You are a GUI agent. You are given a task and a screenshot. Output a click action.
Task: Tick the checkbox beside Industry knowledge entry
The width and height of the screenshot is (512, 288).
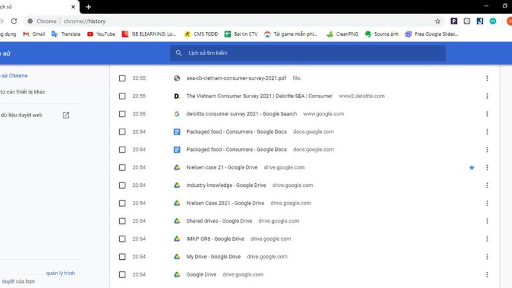[x=122, y=186]
